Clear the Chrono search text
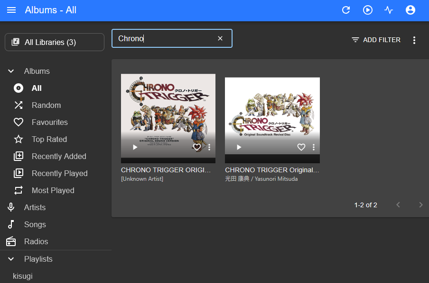 tap(220, 38)
